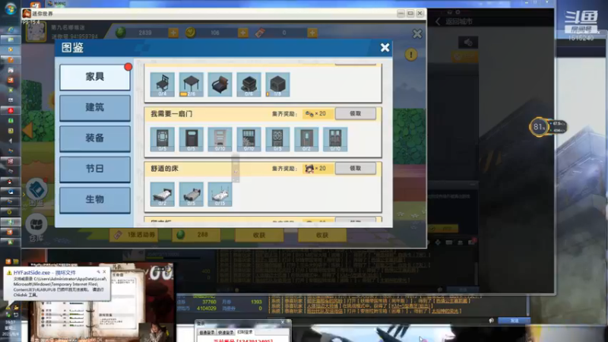This screenshot has width=608, height=342.
Task: Click the orange left arrow on game edge
Action: pos(27,130)
